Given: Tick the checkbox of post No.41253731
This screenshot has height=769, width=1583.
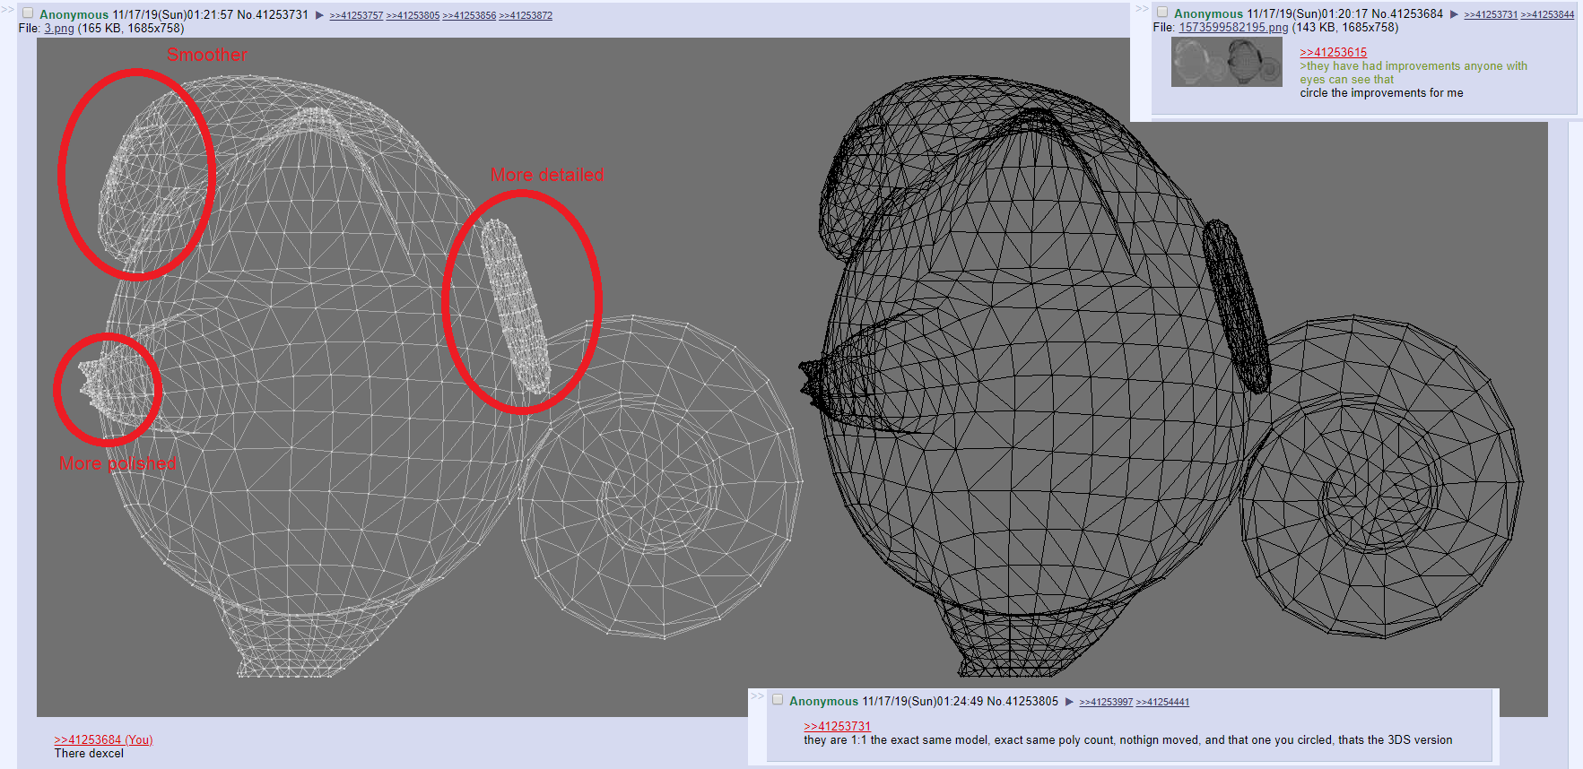Looking at the screenshot, I should pyautogui.click(x=28, y=13).
